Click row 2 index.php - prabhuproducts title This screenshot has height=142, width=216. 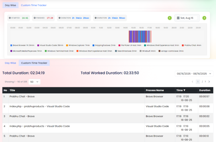(x=39, y=106)
